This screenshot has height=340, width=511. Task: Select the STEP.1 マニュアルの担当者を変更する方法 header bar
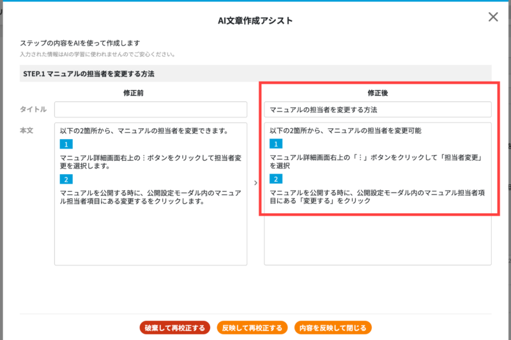click(256, 73)
